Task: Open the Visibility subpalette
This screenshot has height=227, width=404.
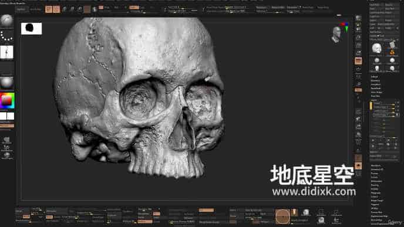Action: (375, 189)
